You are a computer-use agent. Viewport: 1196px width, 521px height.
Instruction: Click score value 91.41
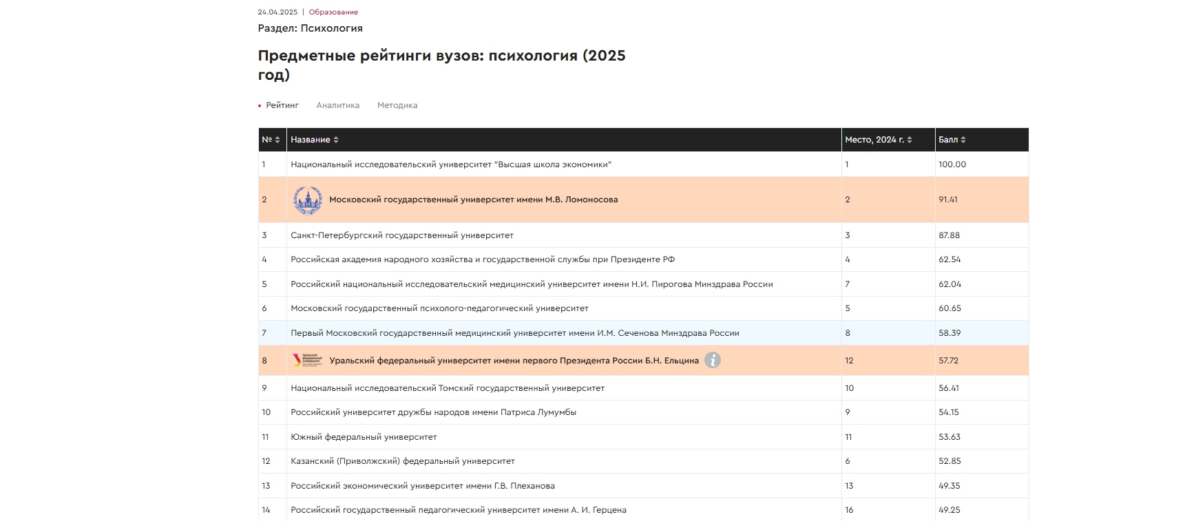(948, 200)
